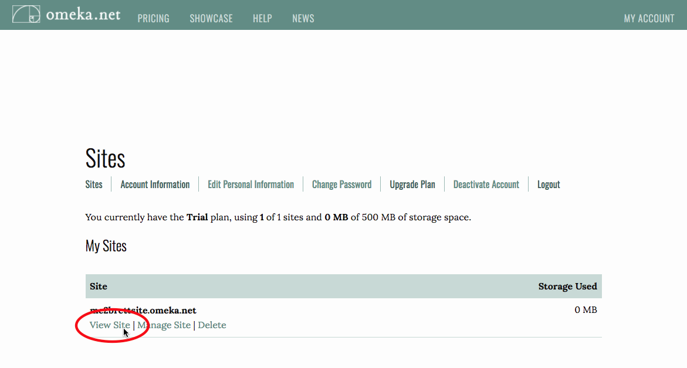The width and height of the screenshot is (687, 368).
Task: Click the 0 MB storage value
Action: (x=586, y=310)
